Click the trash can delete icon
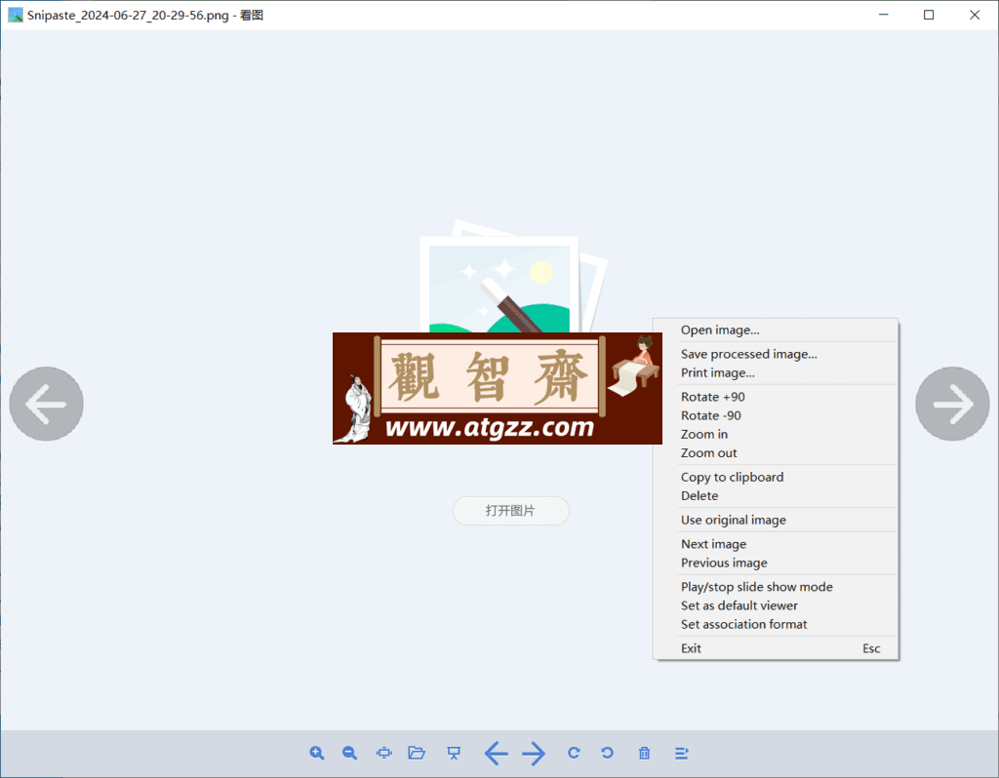 pyautogui.click(x=644, y=754)
